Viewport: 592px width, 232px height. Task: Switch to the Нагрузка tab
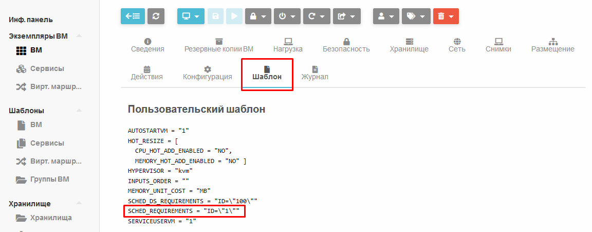point(288,45)
